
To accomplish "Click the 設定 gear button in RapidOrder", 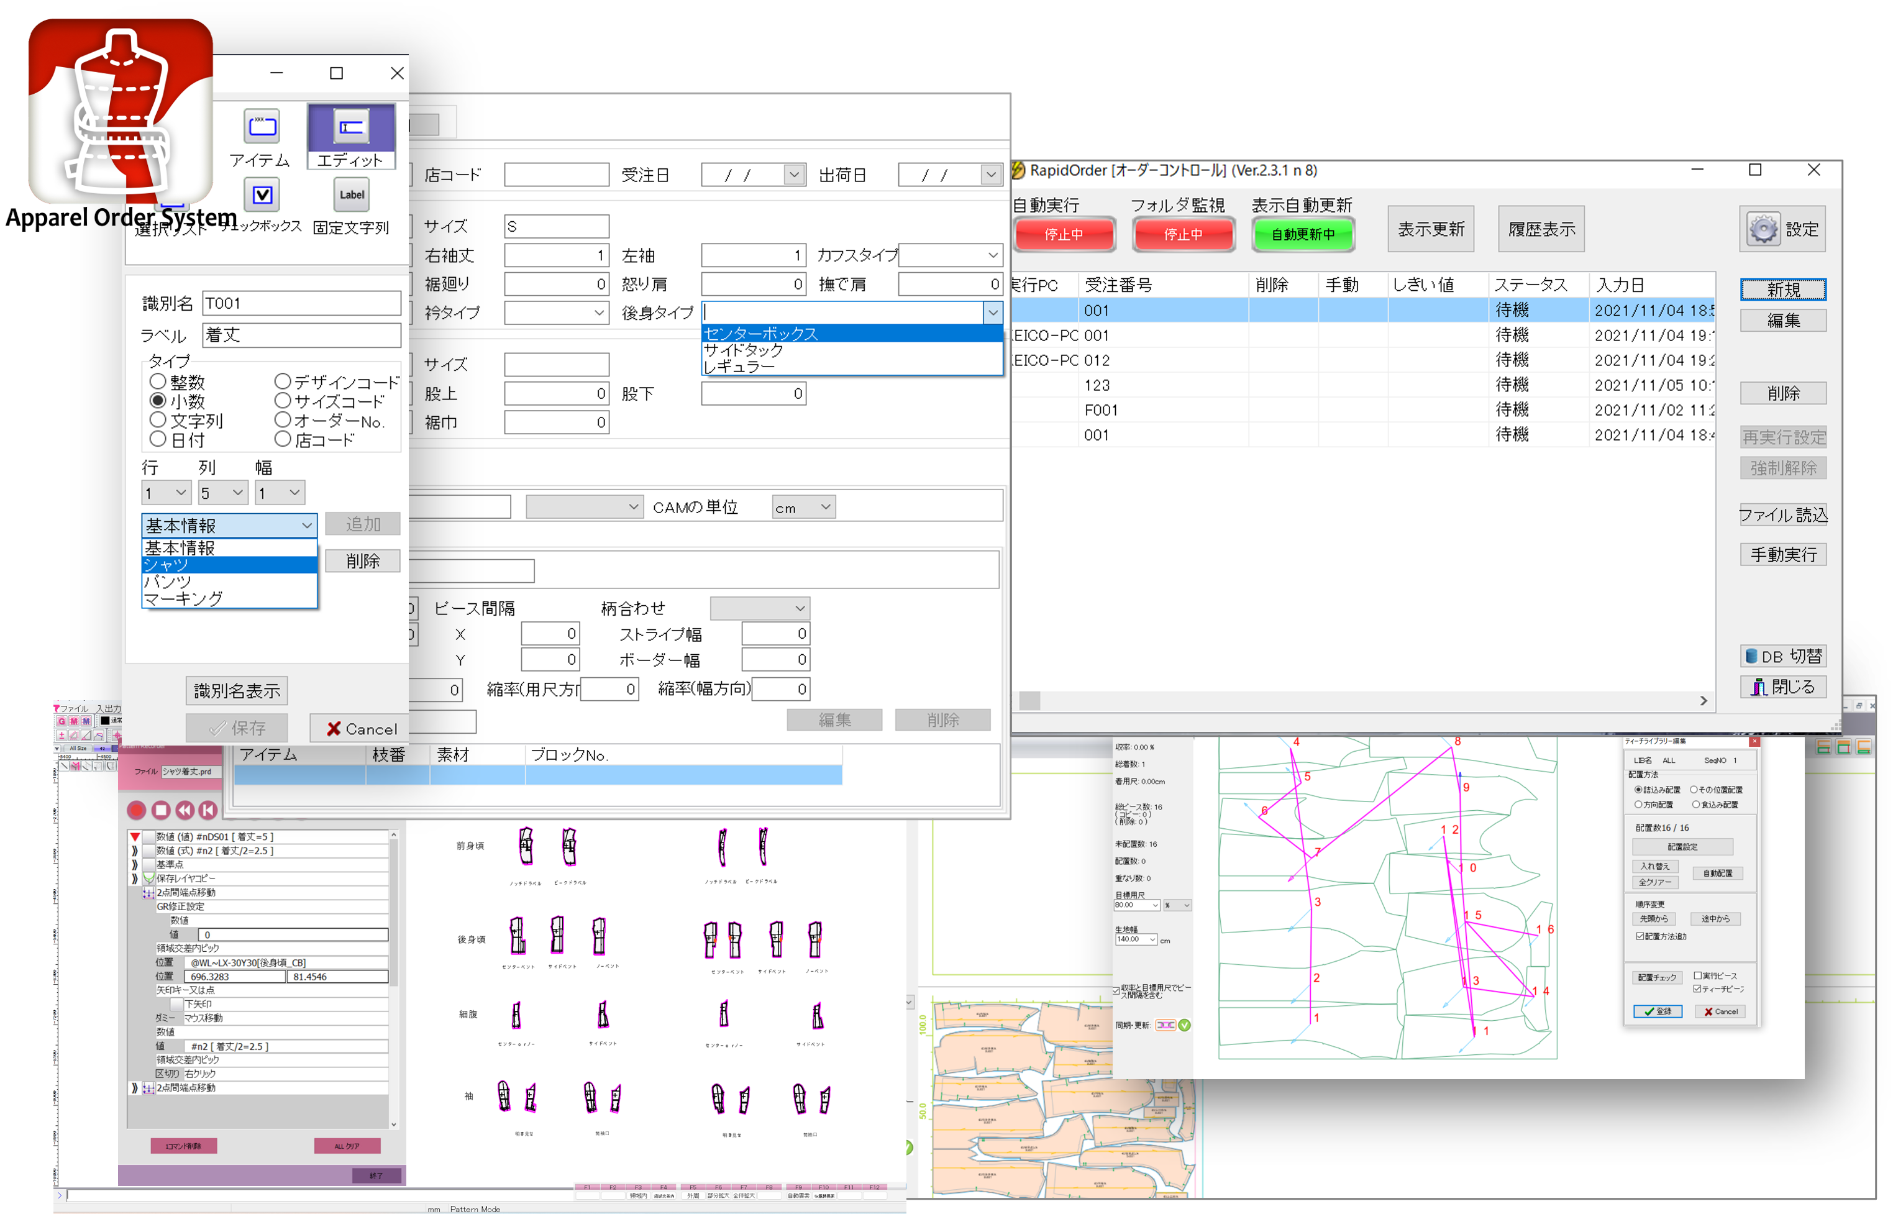I will [1782, 229].
